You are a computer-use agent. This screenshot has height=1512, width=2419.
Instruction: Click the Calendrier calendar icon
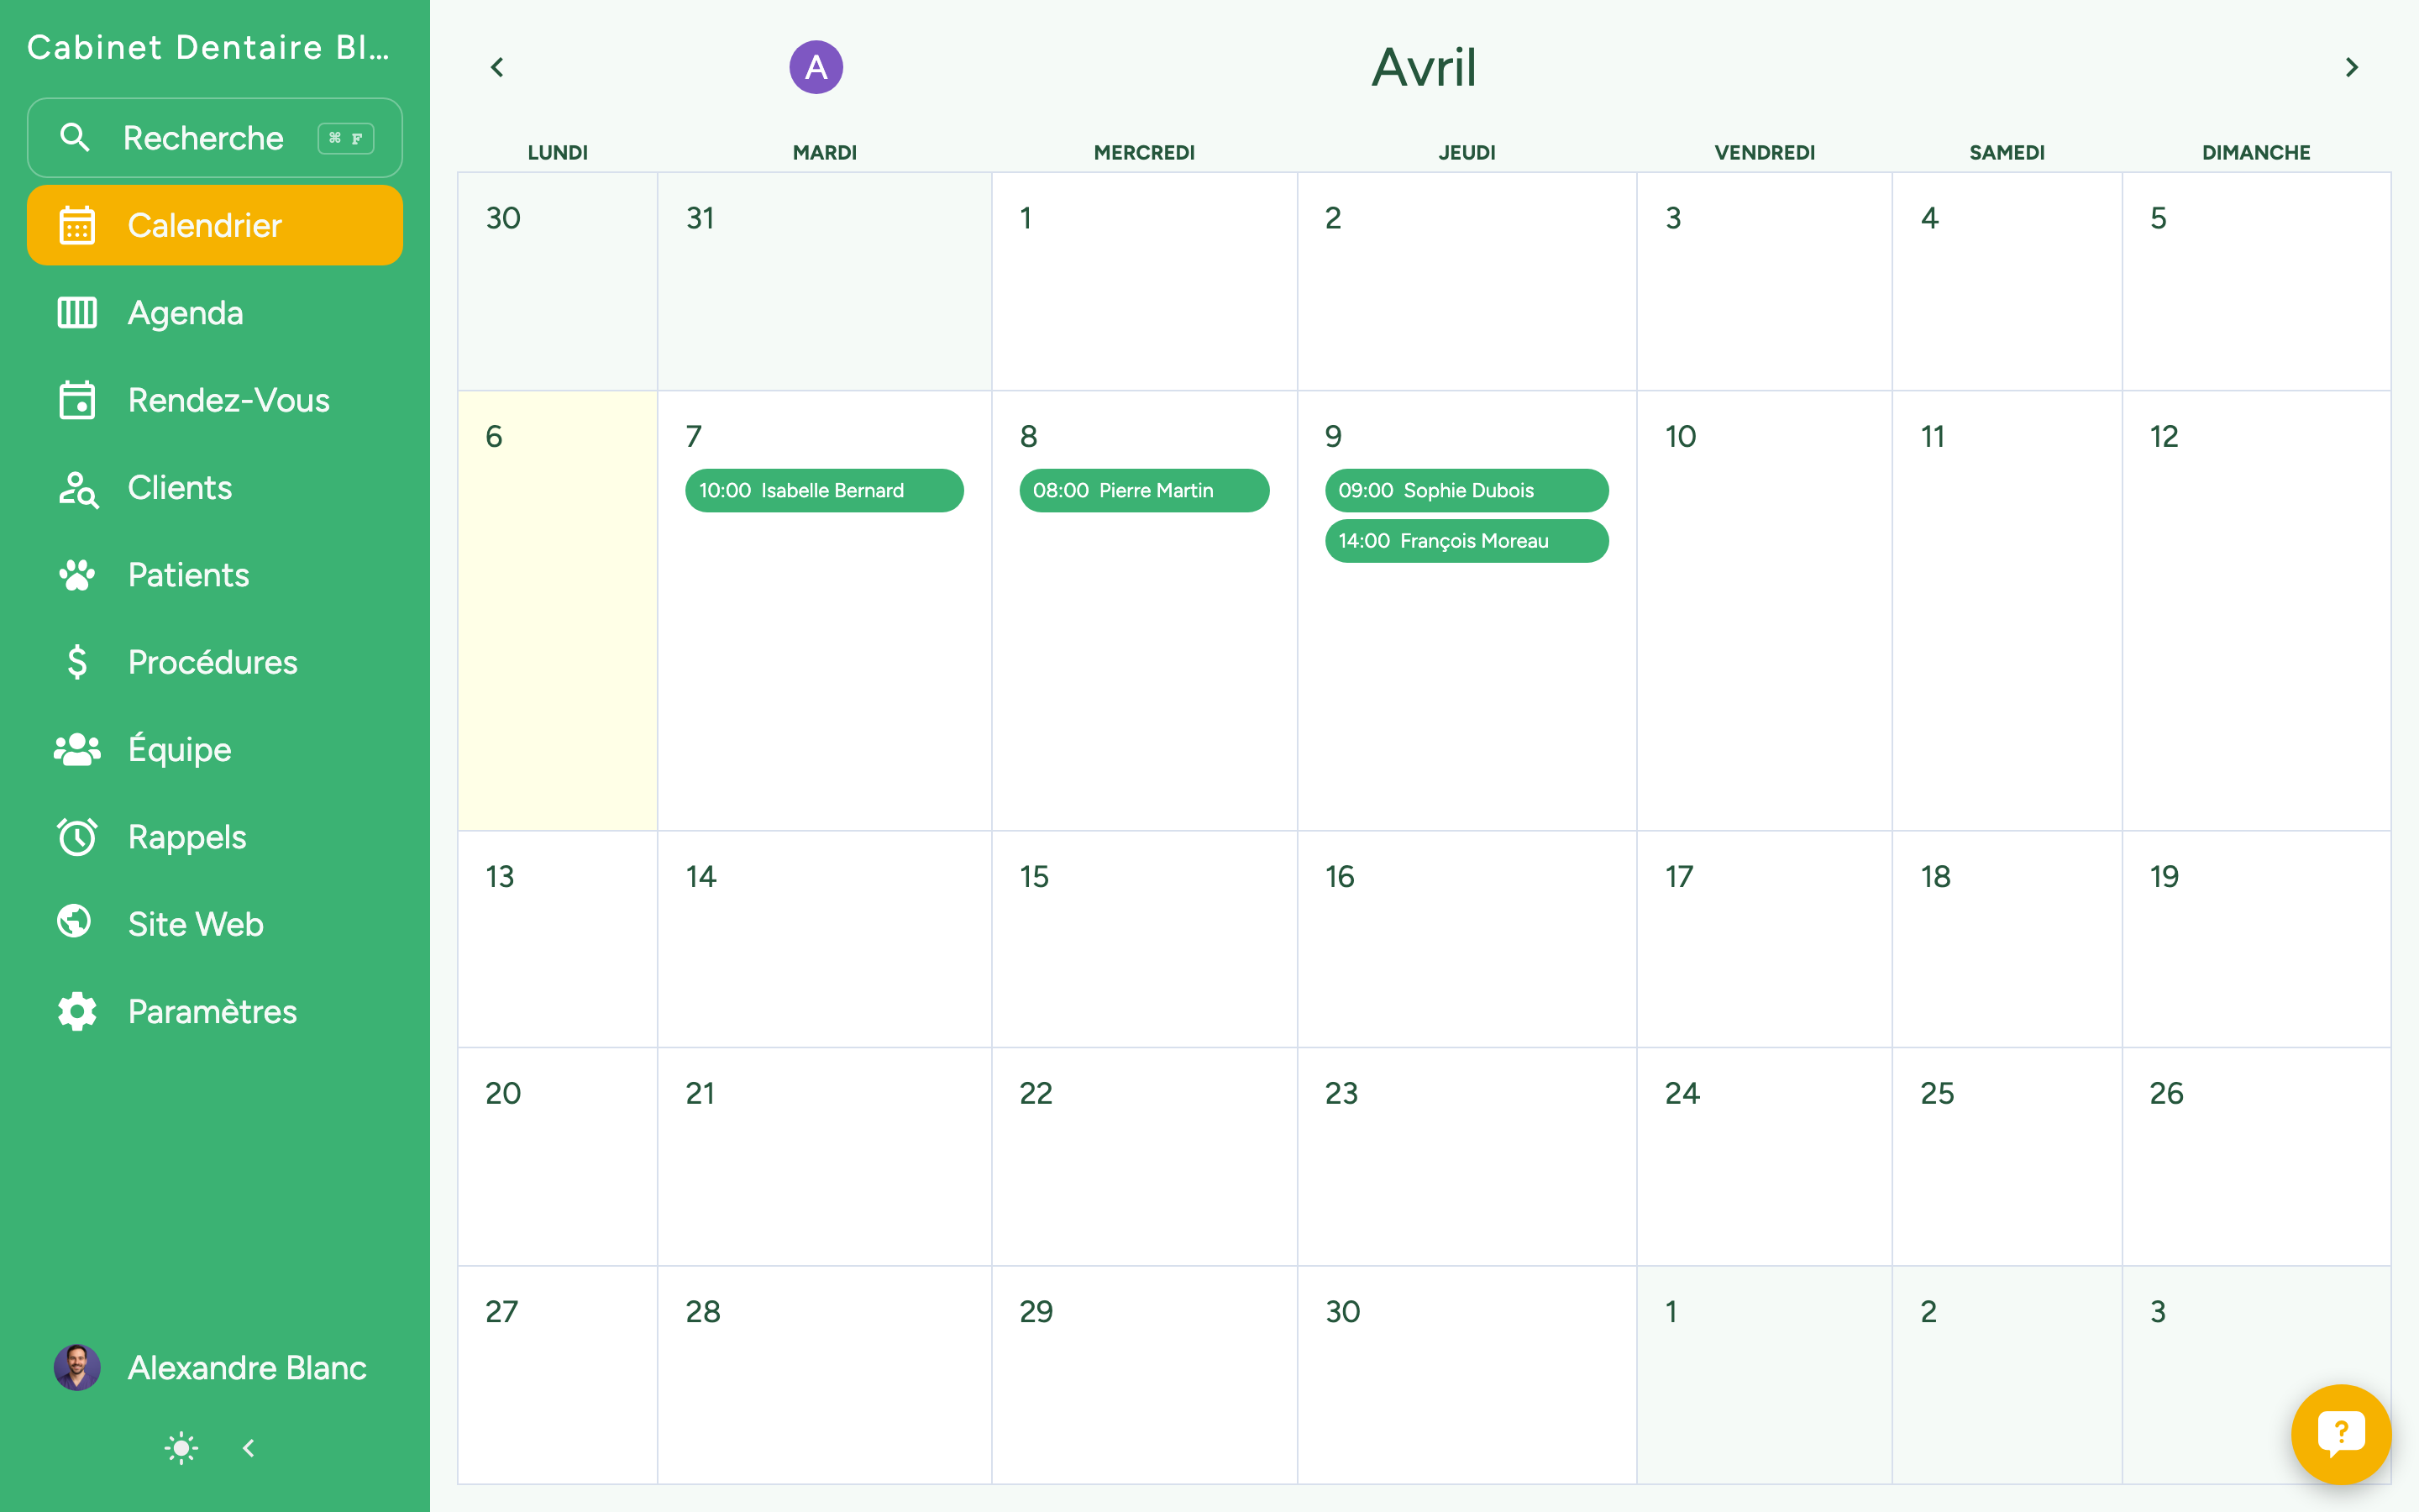pos(77,225)
